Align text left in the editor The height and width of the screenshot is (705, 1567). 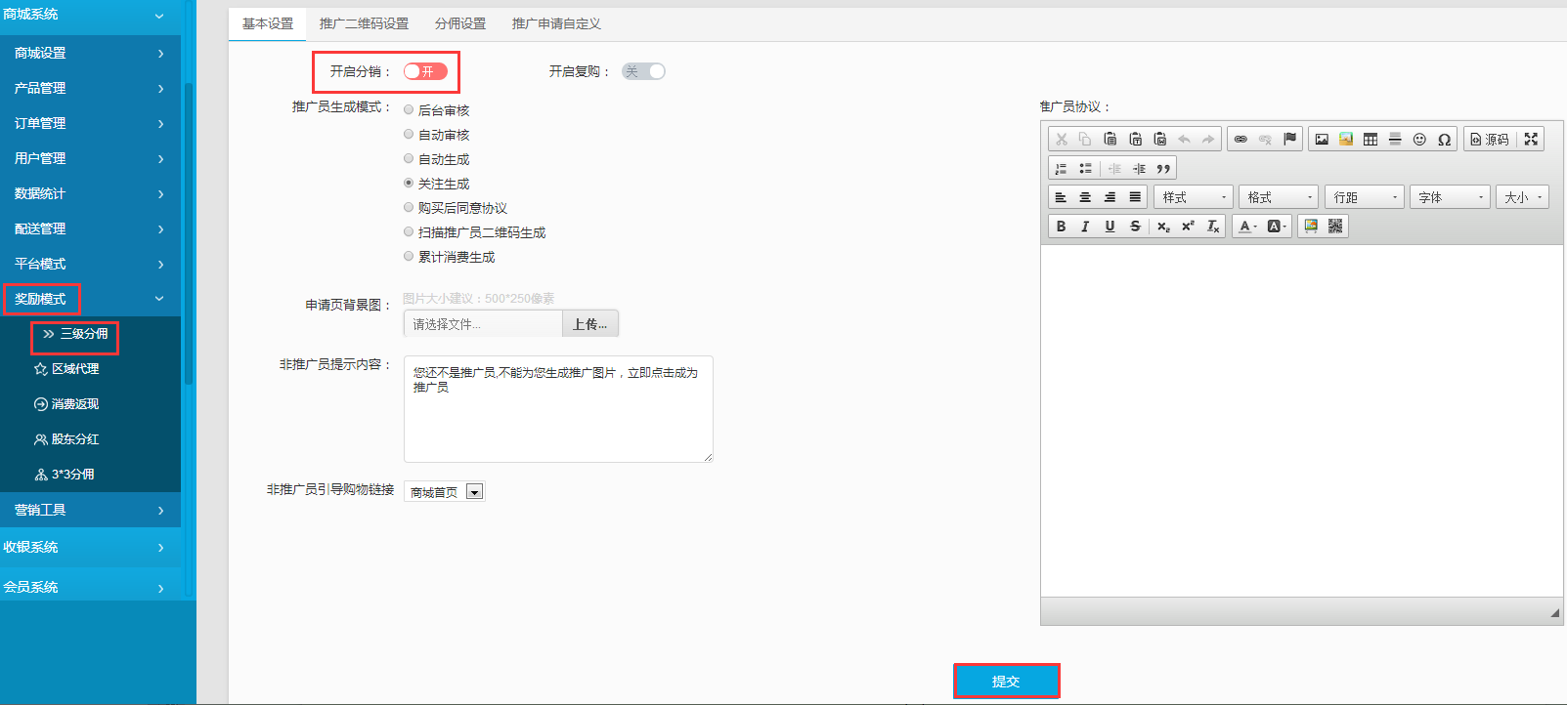point(1061,197)
